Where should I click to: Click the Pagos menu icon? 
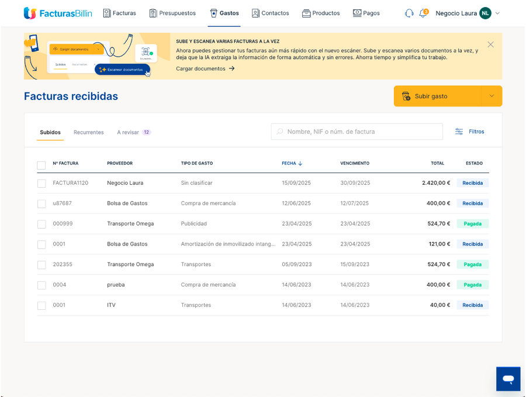[357, 13]
